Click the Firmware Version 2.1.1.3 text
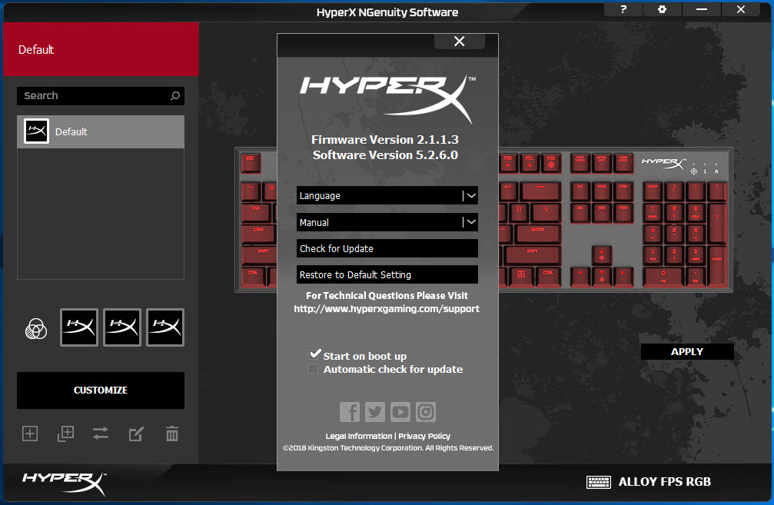The image size is (774, 505). pos(385,140)
